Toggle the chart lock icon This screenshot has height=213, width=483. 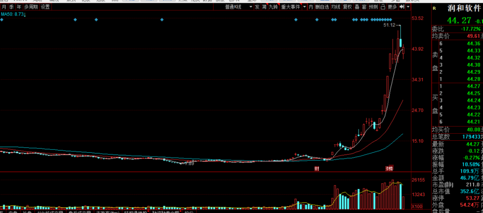tap(383, 7)
